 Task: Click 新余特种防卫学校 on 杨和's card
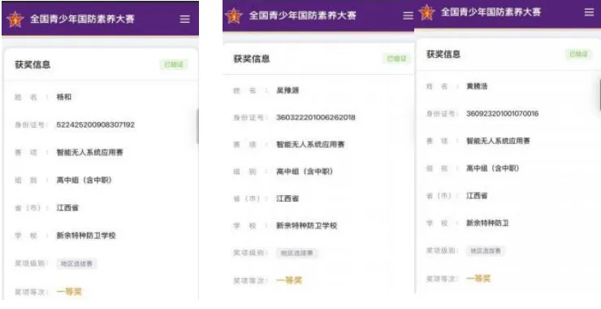tap(86, 236)
